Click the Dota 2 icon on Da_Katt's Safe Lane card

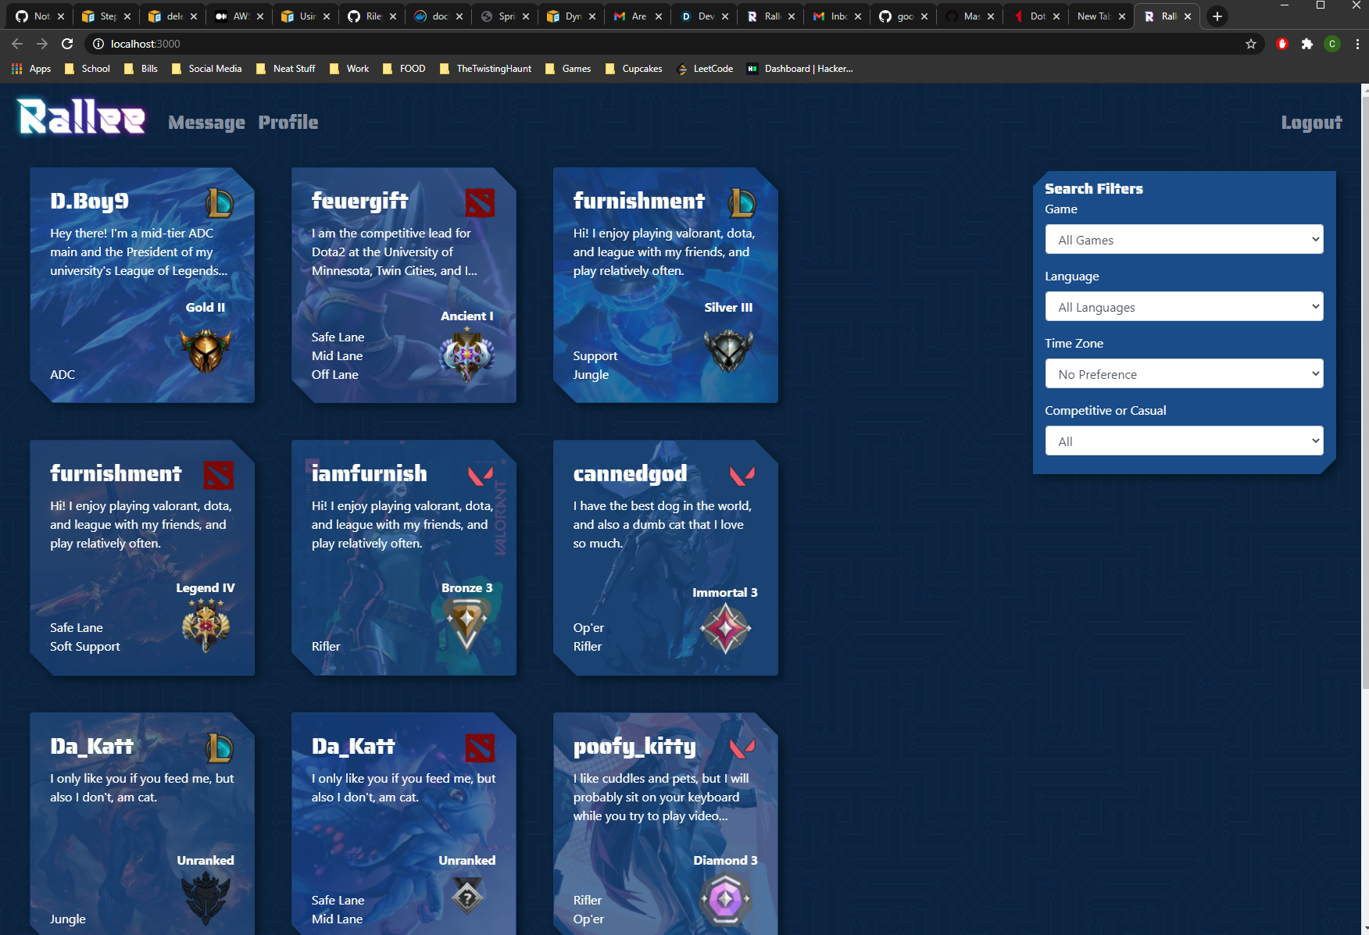pos(480,748)
